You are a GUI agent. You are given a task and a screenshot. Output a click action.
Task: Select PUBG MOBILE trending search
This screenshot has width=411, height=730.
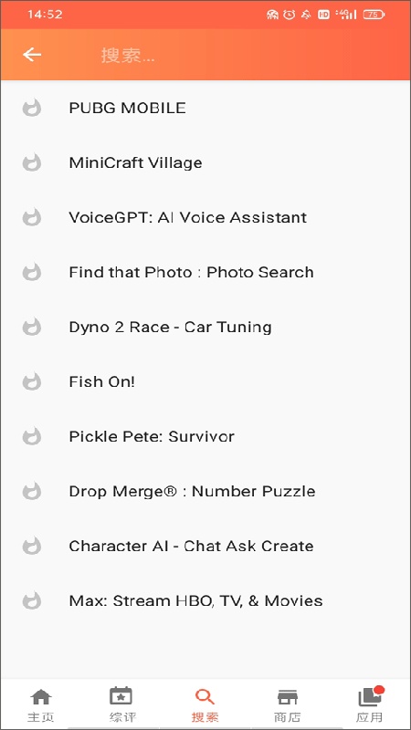pyautogui.click(x=205, y=108)
